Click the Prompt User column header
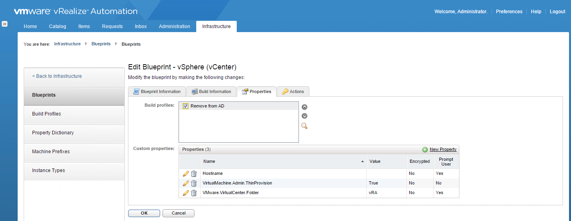 446,162
